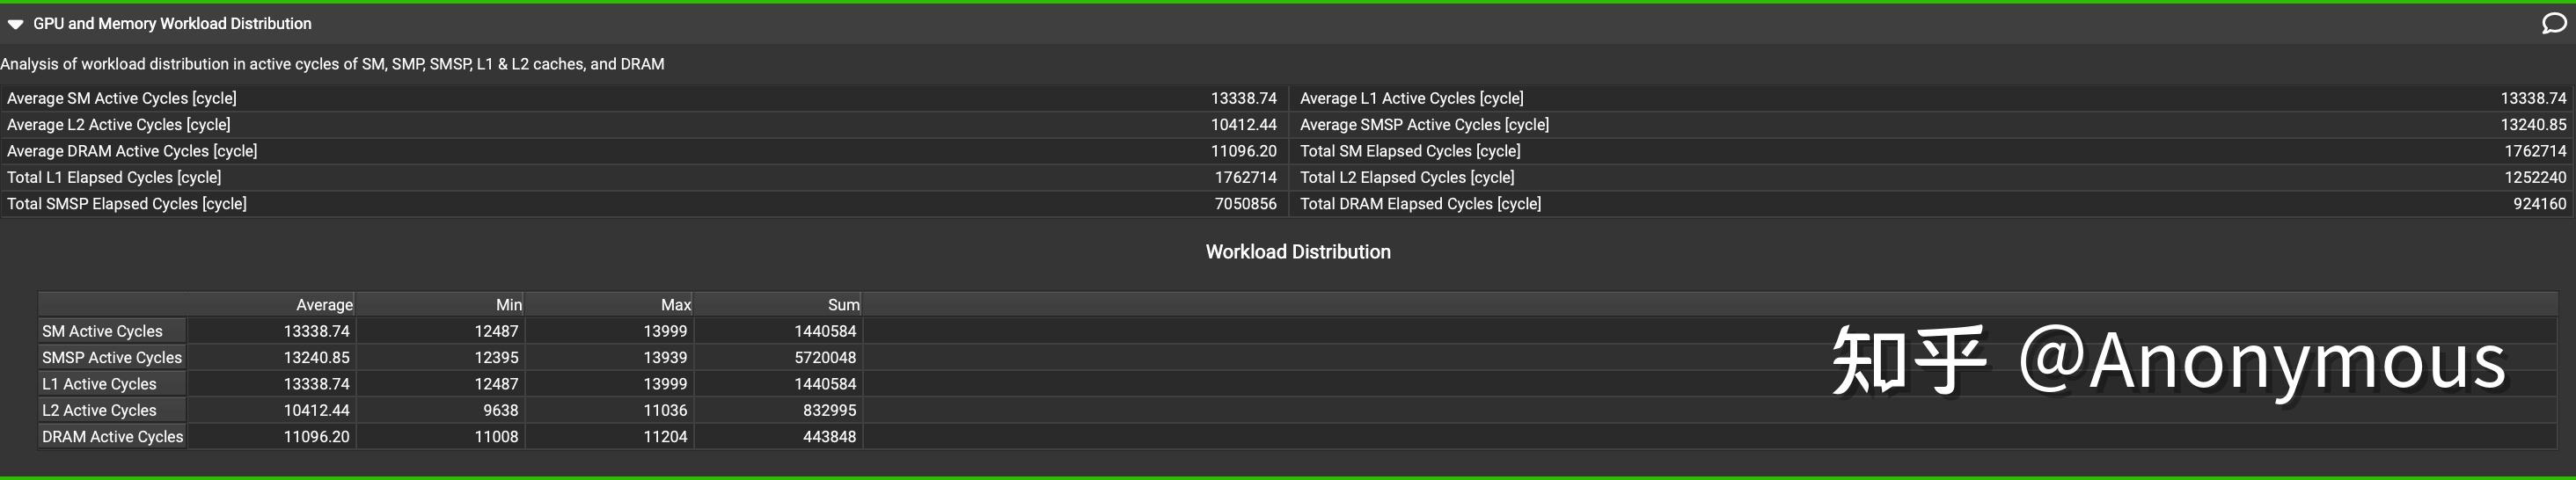
Task: Collapse the GPU and Memory Workload Distribution section
Action: pos(16,24)
